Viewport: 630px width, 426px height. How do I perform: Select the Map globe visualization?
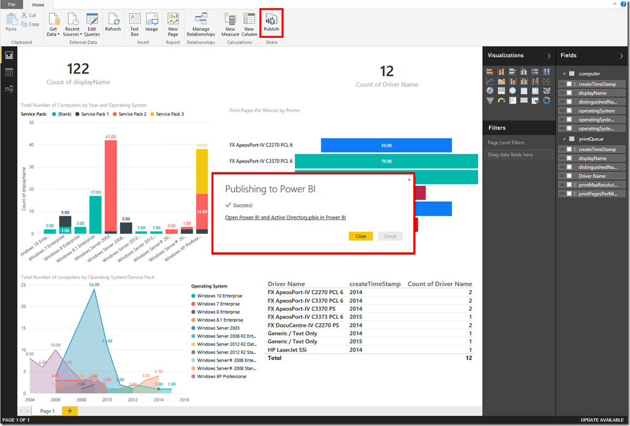[513, 91]
